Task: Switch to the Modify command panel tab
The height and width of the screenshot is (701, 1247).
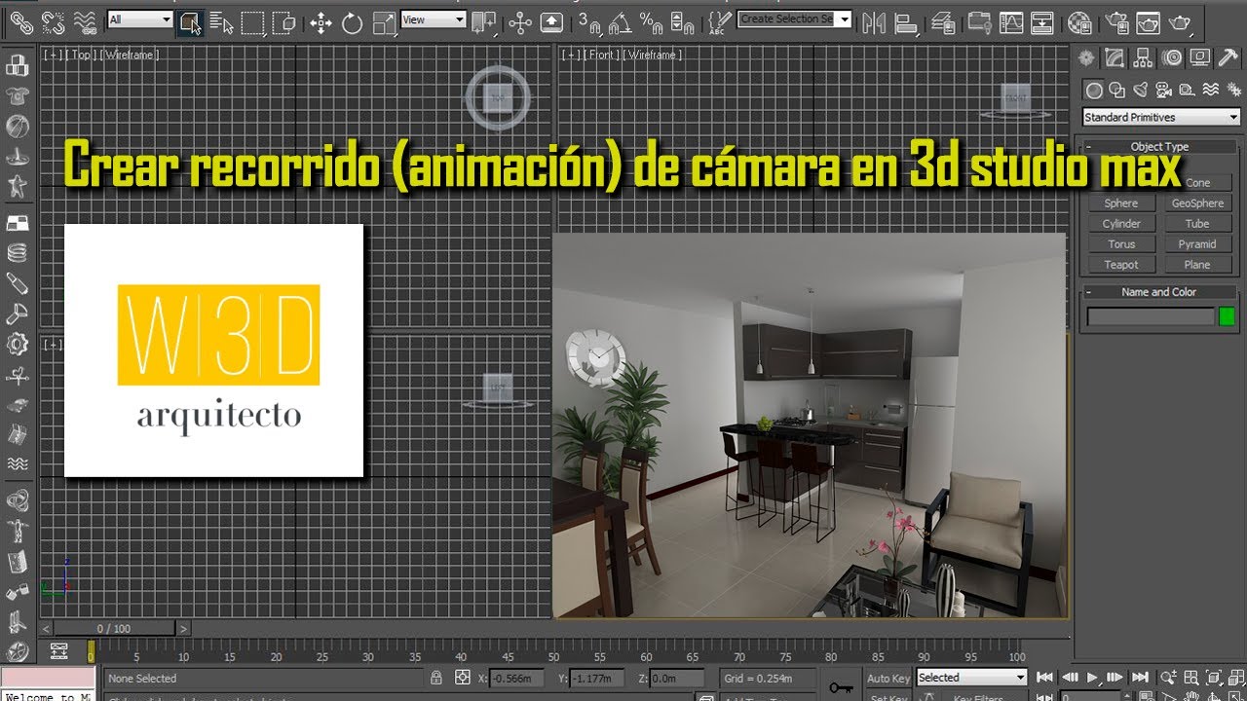Action: [1115, 57]
